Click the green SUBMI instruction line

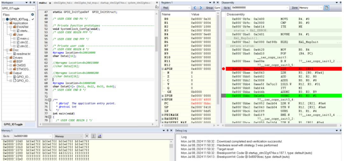pos(284,96)
